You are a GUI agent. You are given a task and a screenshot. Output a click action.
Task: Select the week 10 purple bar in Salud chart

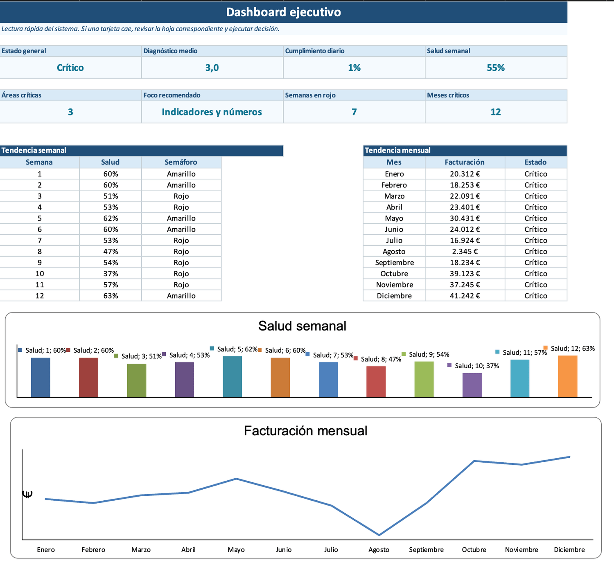pyautogui.click(x=472, y=385)
